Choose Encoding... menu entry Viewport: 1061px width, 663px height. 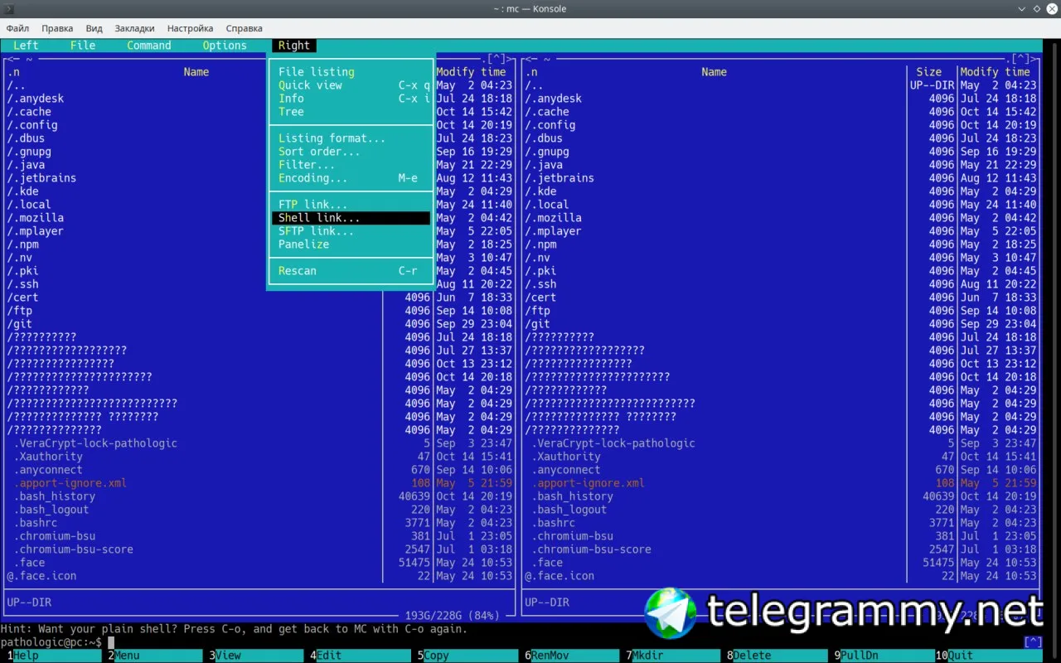tap(351, 178)
